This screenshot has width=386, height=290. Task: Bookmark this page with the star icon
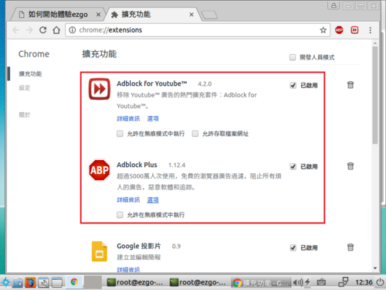click(323, 30)
